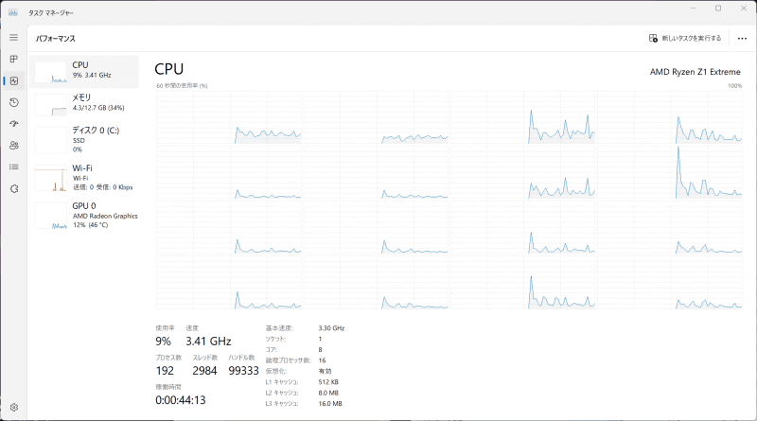Open the three-dot more options menu
Screen dimensions: 757x421
[x=742, y=38]
